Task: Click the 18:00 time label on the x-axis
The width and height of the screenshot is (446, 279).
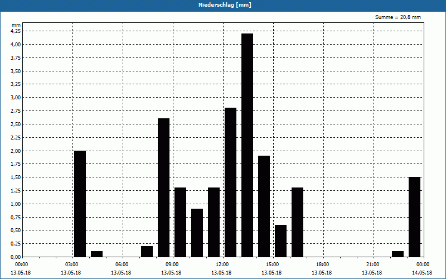Action: click(x=323, y=264)
